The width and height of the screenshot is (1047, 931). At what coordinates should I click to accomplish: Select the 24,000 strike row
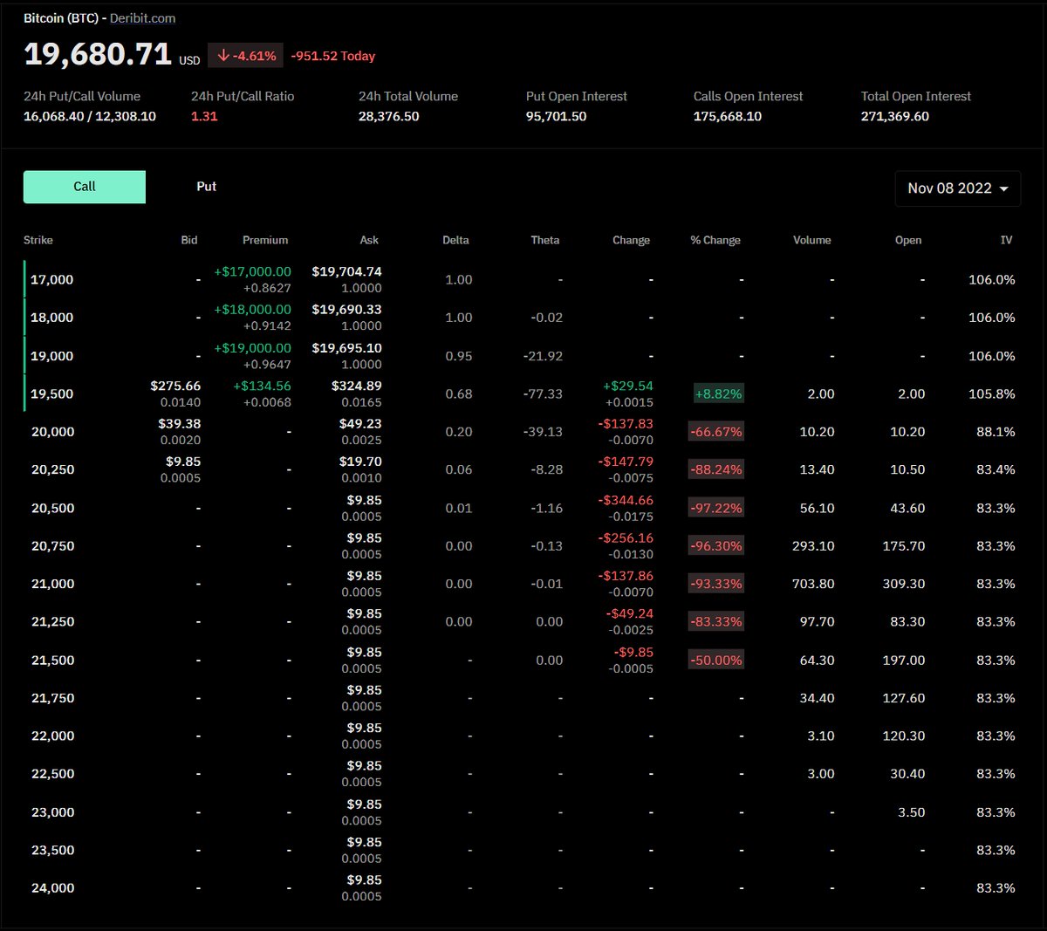[522, 888]
